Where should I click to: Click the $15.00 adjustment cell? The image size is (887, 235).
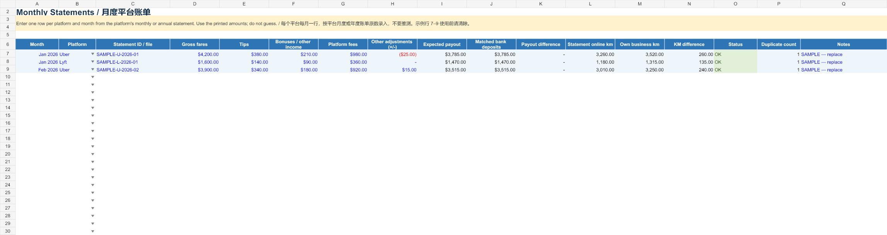[x=393, y=70]
